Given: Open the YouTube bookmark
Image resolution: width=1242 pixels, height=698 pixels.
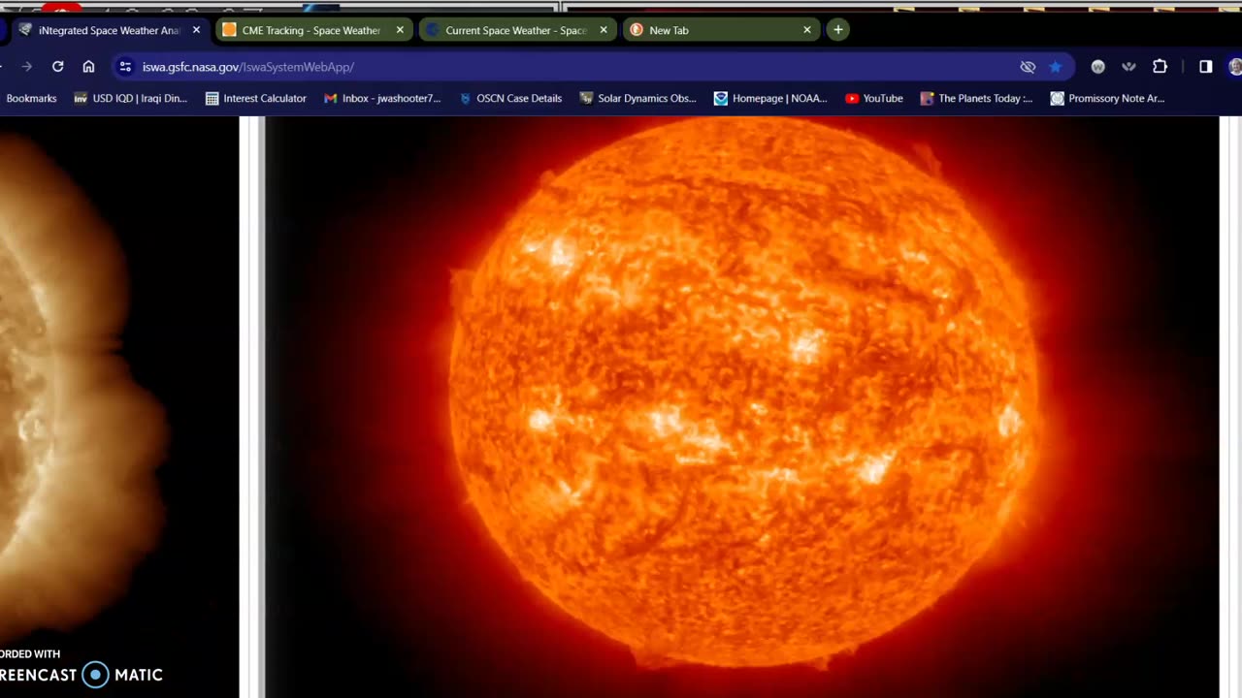Looking at the screenshot, I should pos(874,98).
